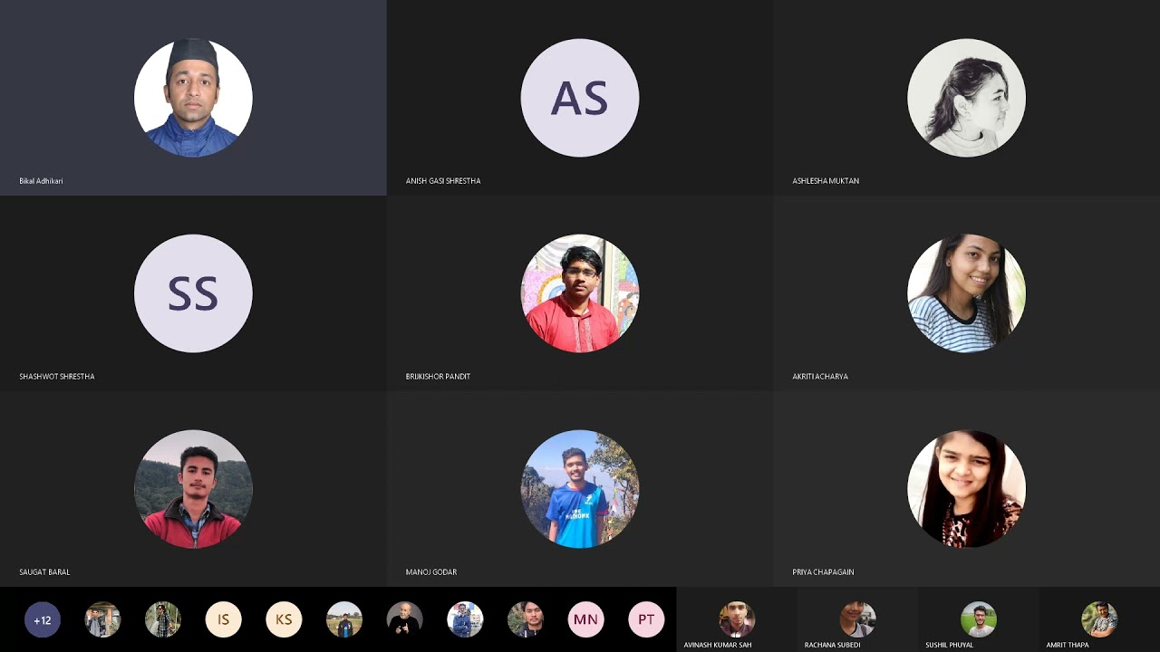Open the +12 overflow participants badge
1160x652 pixels.
[42, 619]
